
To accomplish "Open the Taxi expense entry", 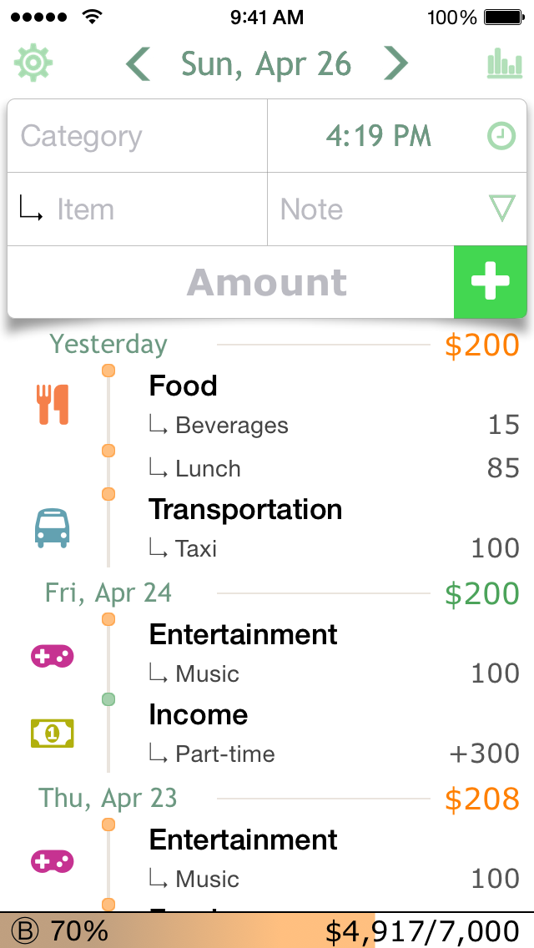I will (x=334, y=548).
